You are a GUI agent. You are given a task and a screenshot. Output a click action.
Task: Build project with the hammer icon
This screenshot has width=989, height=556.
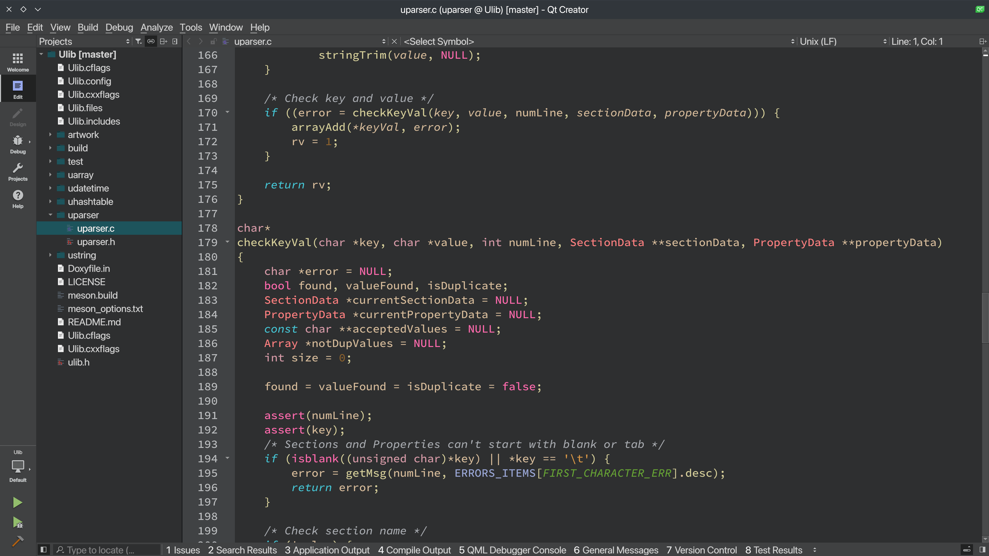pos(18,541)
